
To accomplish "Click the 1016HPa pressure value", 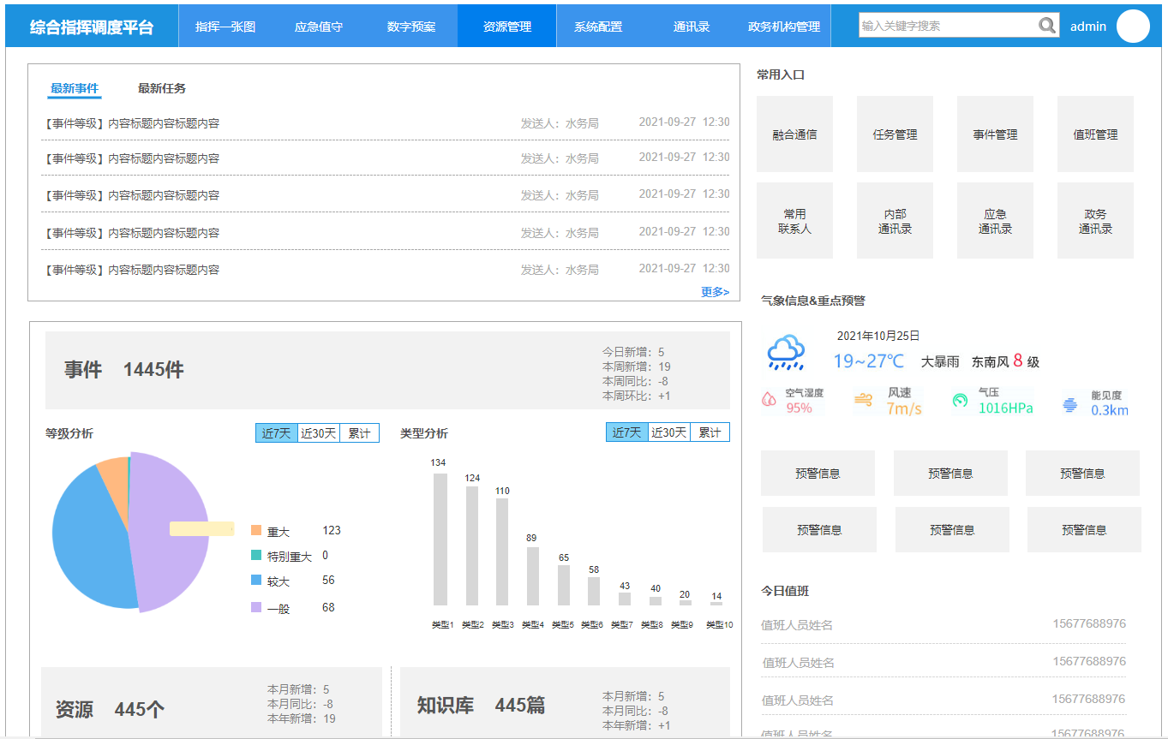I will pyautogui.click(x=1006, y=408).
